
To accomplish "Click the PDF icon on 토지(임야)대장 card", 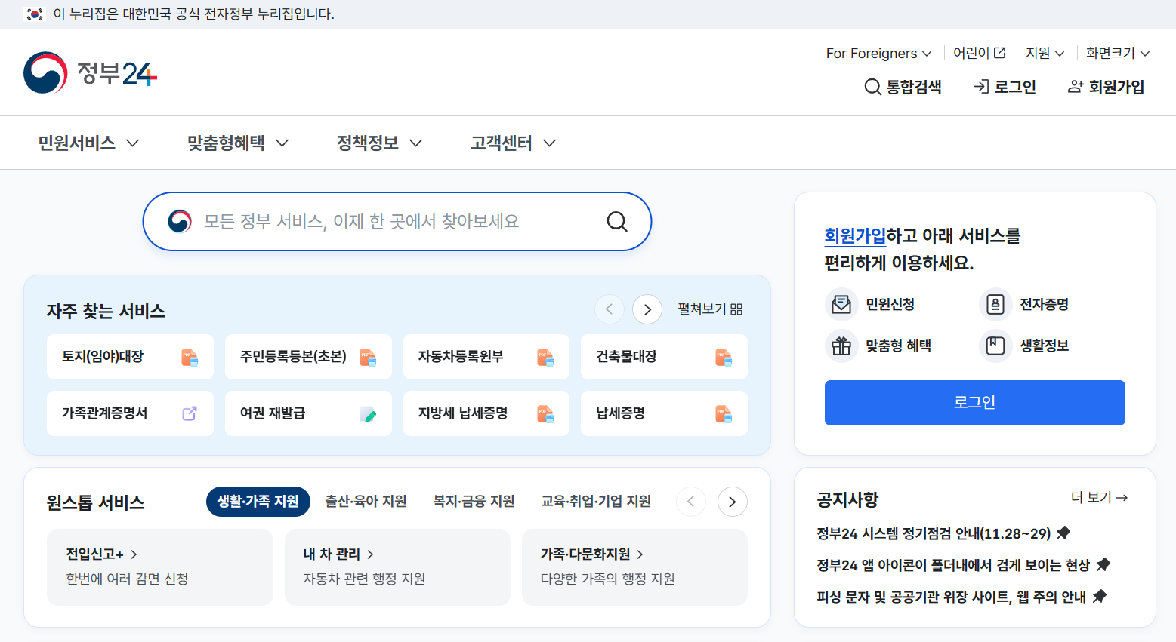I will pyautogui.click(x=190, y=357).
